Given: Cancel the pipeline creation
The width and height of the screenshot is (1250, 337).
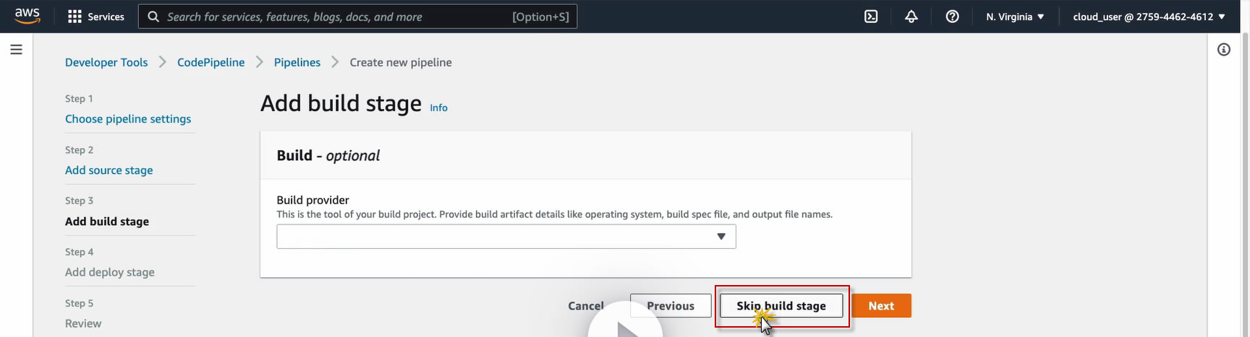Looking at the screenshot, I should (x=585, y=306).
